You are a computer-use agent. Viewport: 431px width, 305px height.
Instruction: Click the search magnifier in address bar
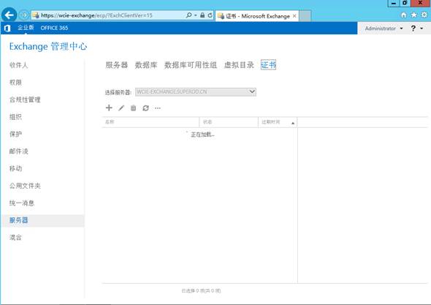coord(189,15)
